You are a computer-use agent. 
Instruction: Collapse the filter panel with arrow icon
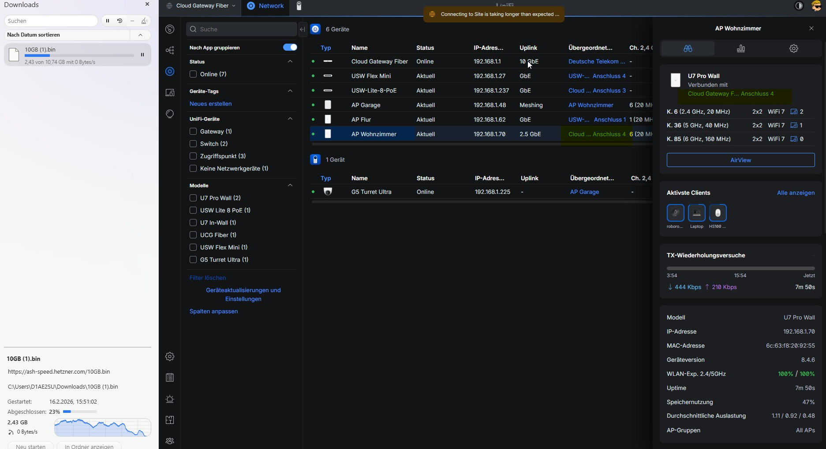click(x=303, y=29)
